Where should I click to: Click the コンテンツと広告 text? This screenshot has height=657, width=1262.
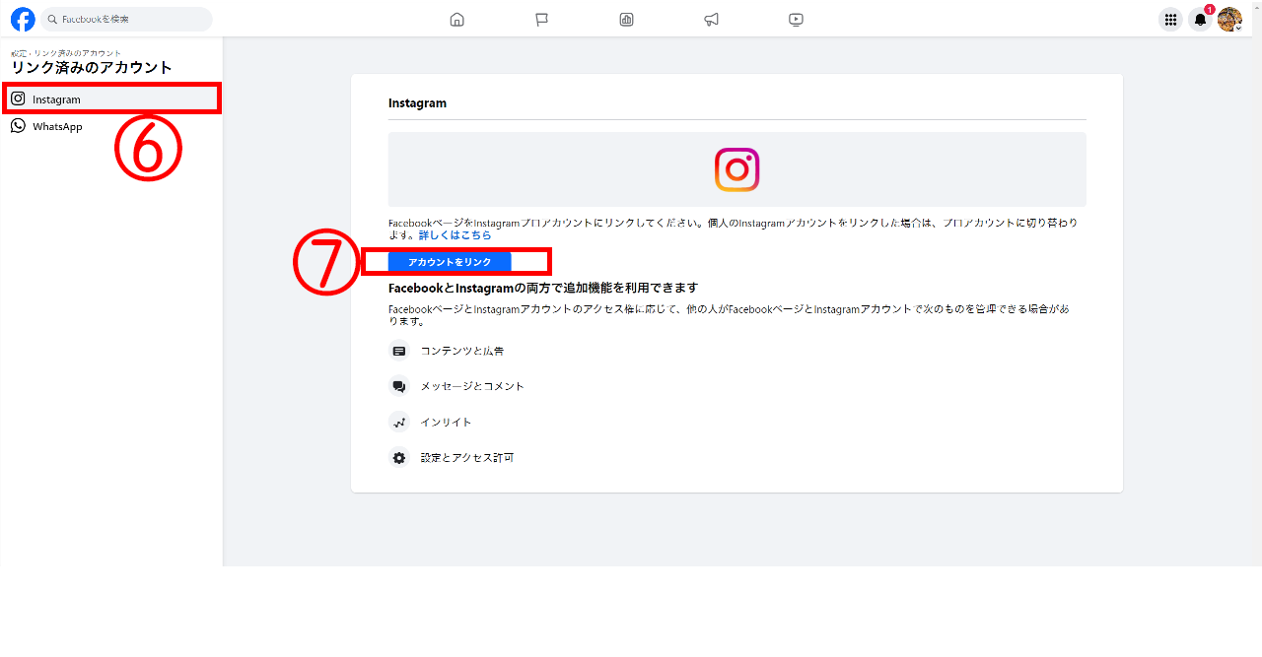coord(462,351)
